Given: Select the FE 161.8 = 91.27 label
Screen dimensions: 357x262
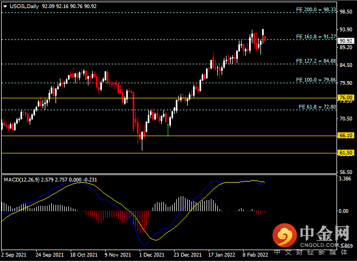Looking at the screenshot, I should click(316, 37).
